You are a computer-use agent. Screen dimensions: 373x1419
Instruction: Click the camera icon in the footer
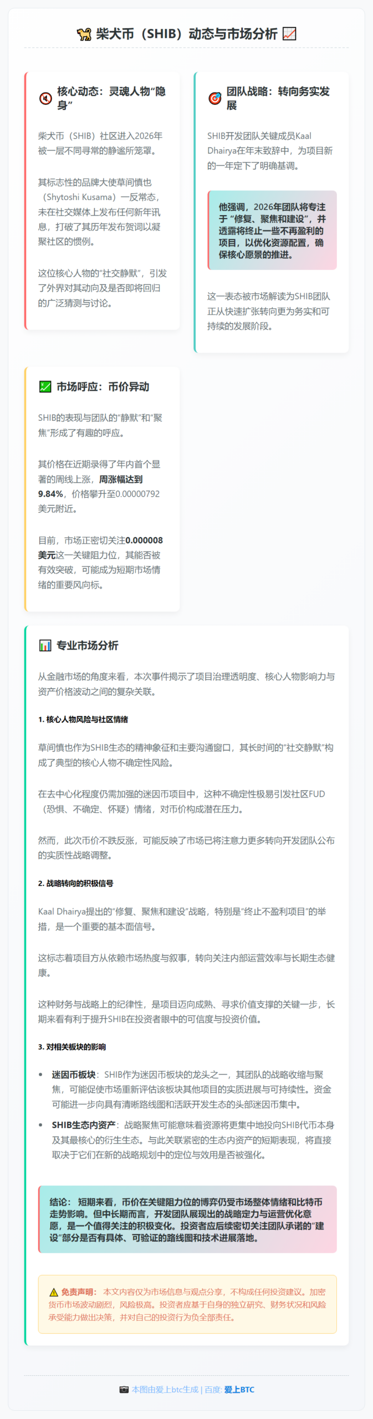(124, 1390)
